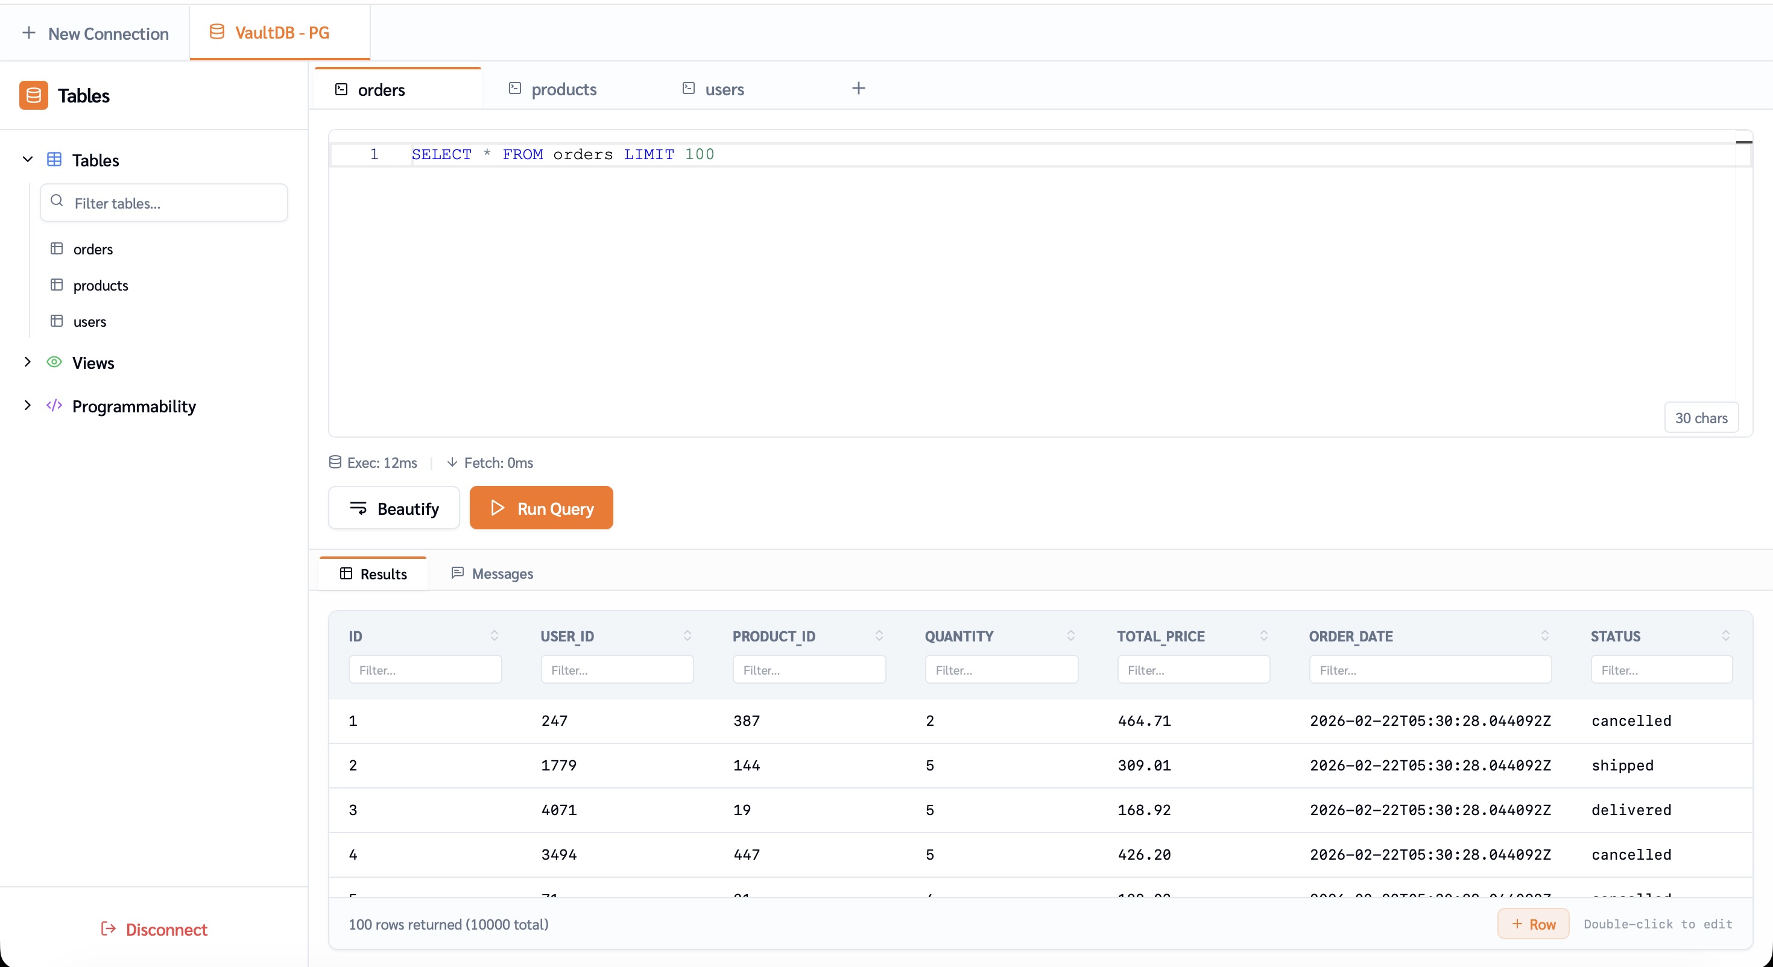The height and width of the screenshot is (967, 1773).
Task: Click the green Views eye icon
Action: [x=54, y=362]
